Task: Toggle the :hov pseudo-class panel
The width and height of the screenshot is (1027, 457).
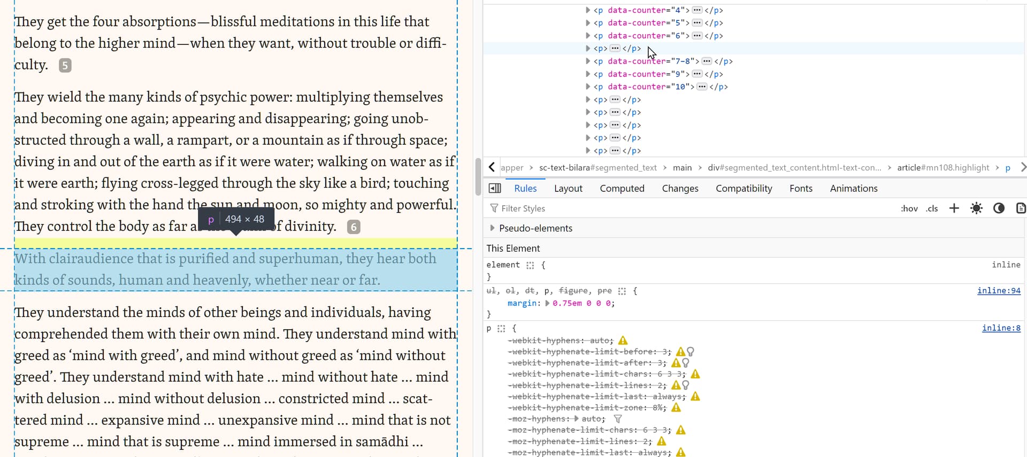Action: point(909,208)
